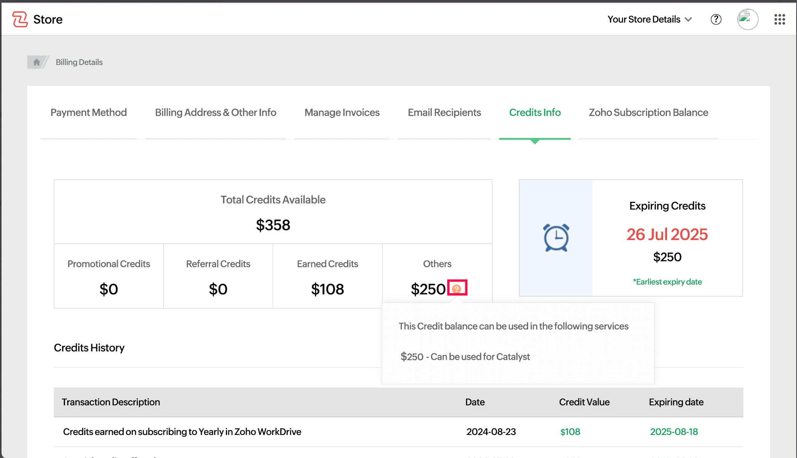Open Billing Address & Other Info tab
The image size is (797, 458).
pyautogui.click(x=215, y=113)
